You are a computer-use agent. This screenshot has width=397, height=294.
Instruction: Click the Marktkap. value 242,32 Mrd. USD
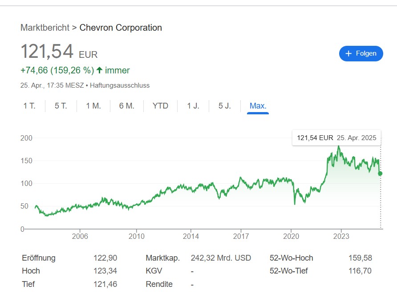pyautogui.click(x=221, y=258)
